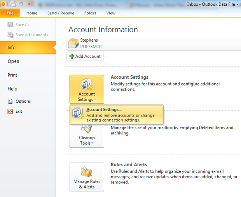This screenshot has width=241, height=197.
Task: Click the Account Settings menu item icon
Action: point(78,113)
